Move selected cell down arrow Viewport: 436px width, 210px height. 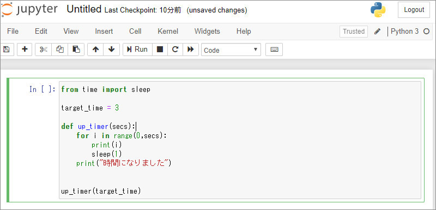(x=112, y=50)
